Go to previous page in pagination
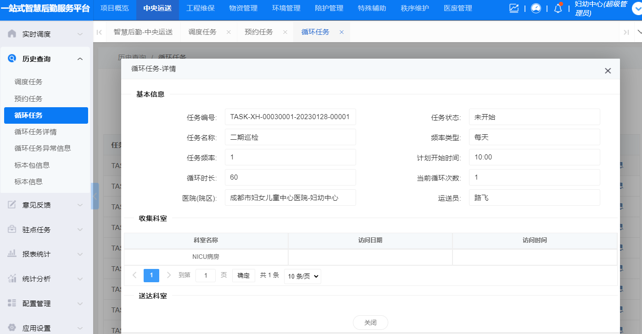The image size is (642, 334). [134, 275]
